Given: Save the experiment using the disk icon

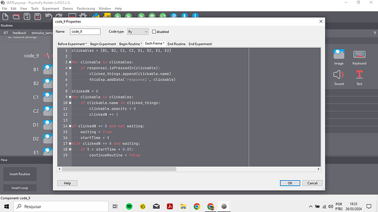Looking at the screenshot, I should [x=27, y=16].
